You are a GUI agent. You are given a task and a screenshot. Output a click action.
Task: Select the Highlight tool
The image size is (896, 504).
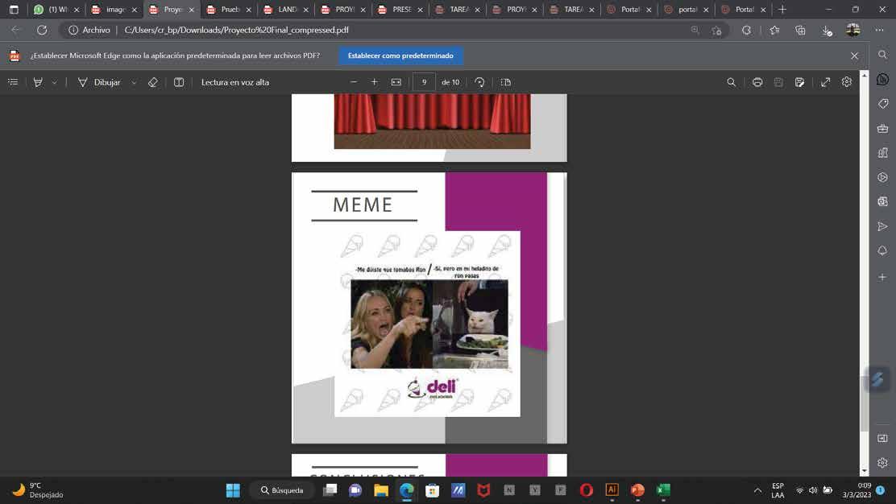pos(39,82)
